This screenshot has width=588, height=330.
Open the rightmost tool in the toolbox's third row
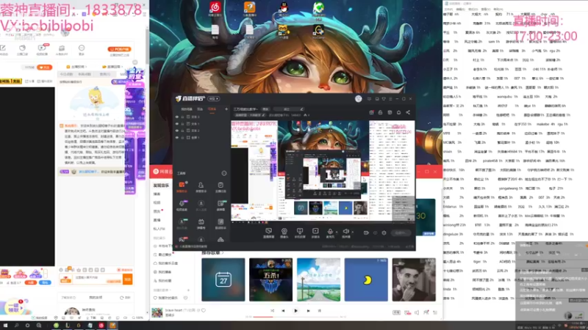coord(220,224)
